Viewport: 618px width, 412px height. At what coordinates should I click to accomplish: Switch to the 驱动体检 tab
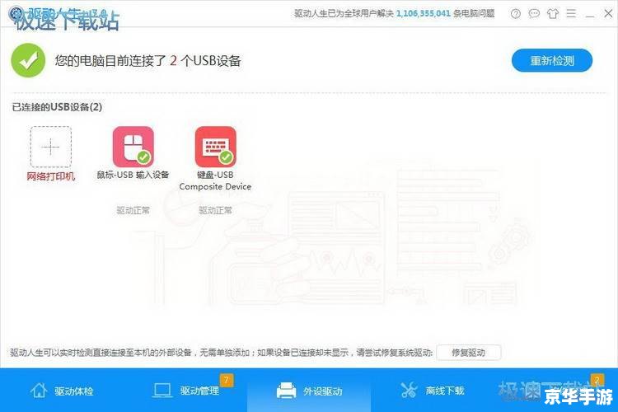[62, 391]
